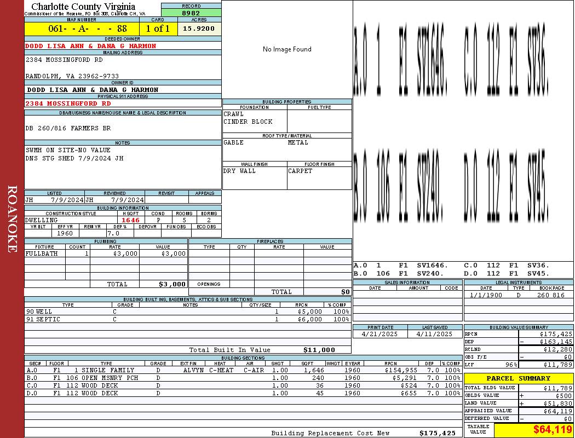Select the Charlotte County Virginia title
This screenshot has height=438, width=575.
[x=83, y=7]
